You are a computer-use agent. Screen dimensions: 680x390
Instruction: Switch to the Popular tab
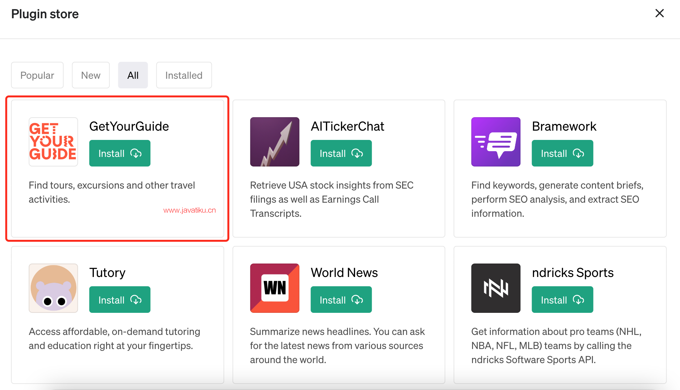point(37,75)
